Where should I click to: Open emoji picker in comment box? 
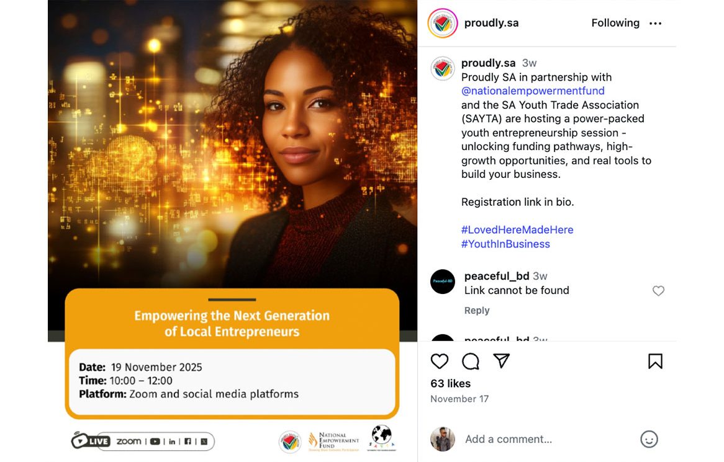pyautogui.click(x=649, y=439)
